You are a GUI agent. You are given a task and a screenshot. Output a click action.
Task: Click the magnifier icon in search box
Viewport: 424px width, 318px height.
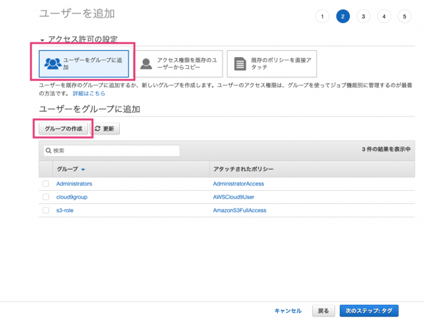pos(48,150)
